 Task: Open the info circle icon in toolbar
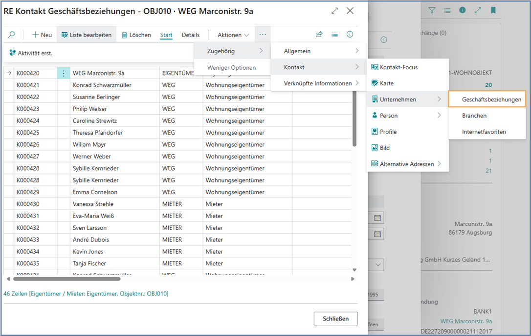click(350, 35)
